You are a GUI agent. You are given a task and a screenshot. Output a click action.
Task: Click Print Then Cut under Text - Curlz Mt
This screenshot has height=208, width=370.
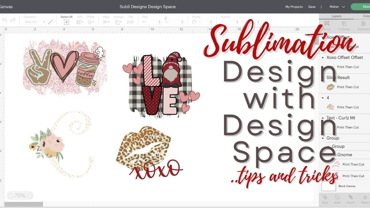pos(348,127)
